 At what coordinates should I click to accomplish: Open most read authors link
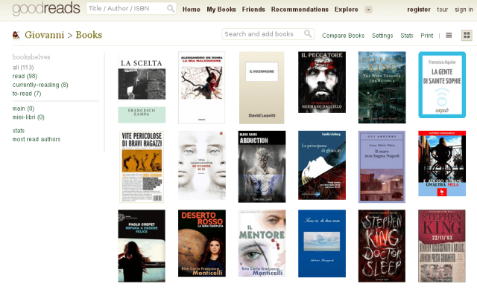click(x=37, y=139)
